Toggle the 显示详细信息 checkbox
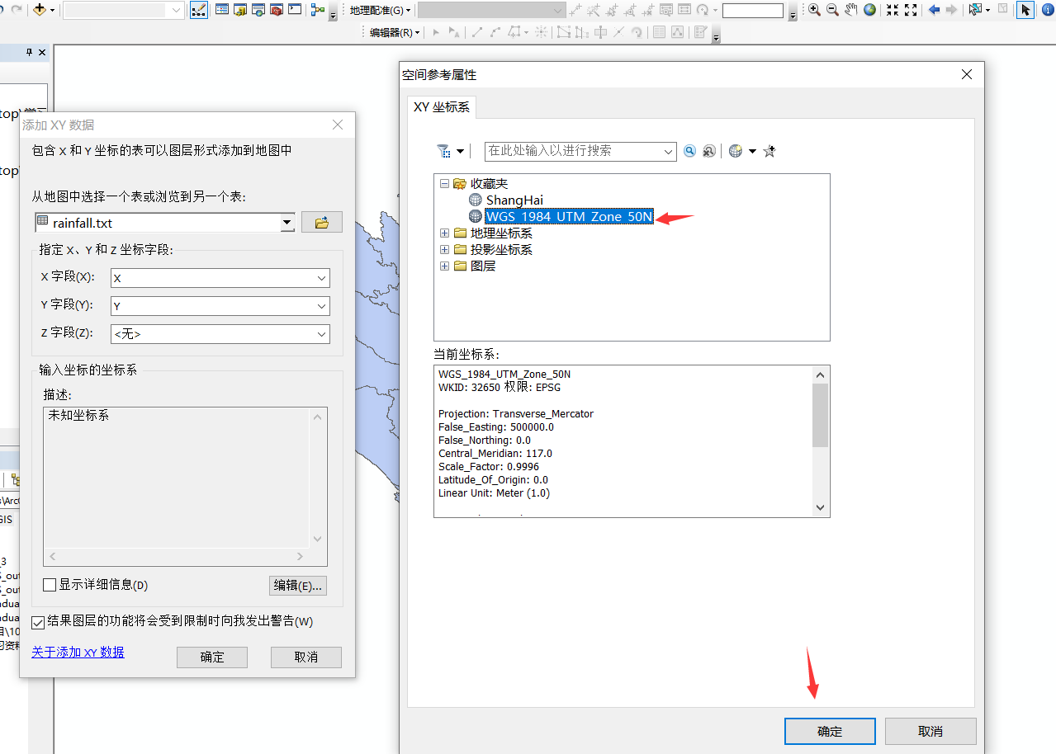Screen dimensions: 1056x754 tap(50, 585)
